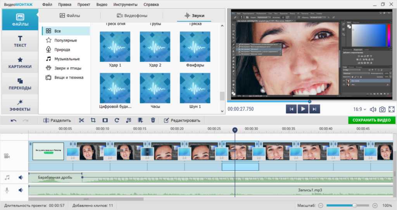Click the microphone track icon

[7, 190]
